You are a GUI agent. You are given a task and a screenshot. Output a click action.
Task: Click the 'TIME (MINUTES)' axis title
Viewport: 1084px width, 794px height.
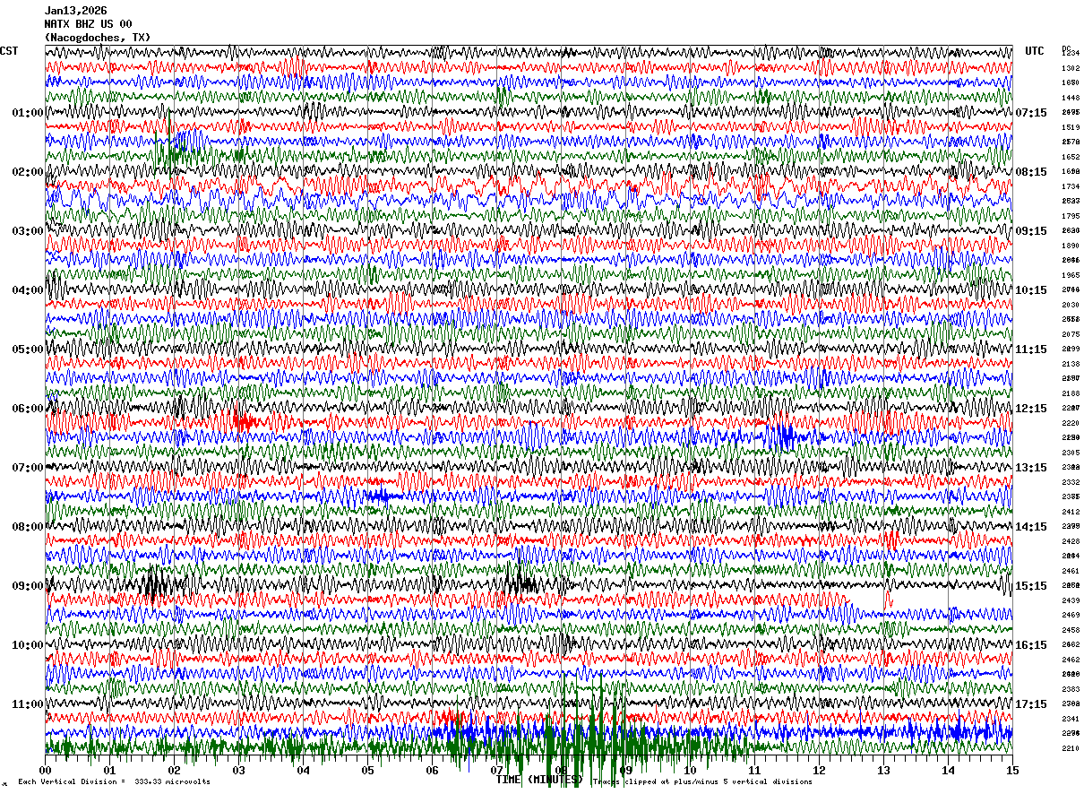click(539, 780)
